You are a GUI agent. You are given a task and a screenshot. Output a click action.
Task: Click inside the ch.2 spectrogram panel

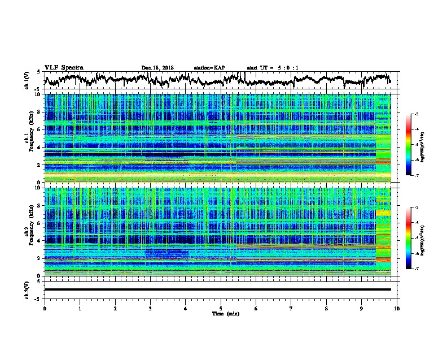coord(217,232)
